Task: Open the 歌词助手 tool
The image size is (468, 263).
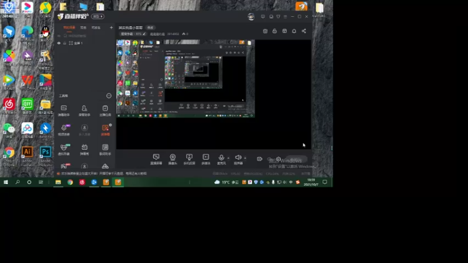Action: coord(105,150)
